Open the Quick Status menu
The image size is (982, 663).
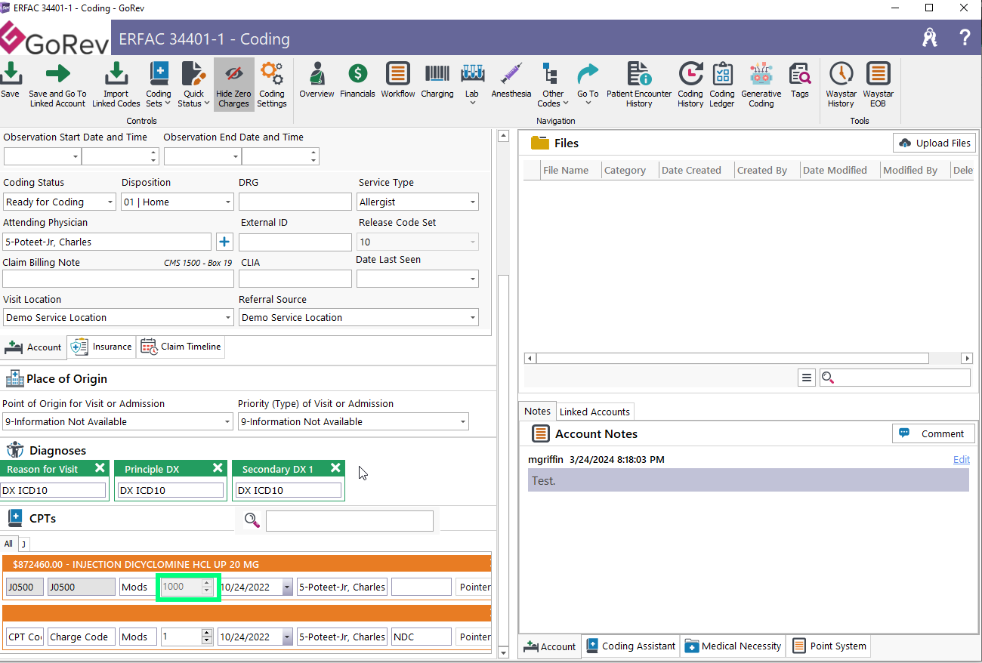tap(194, 85)
